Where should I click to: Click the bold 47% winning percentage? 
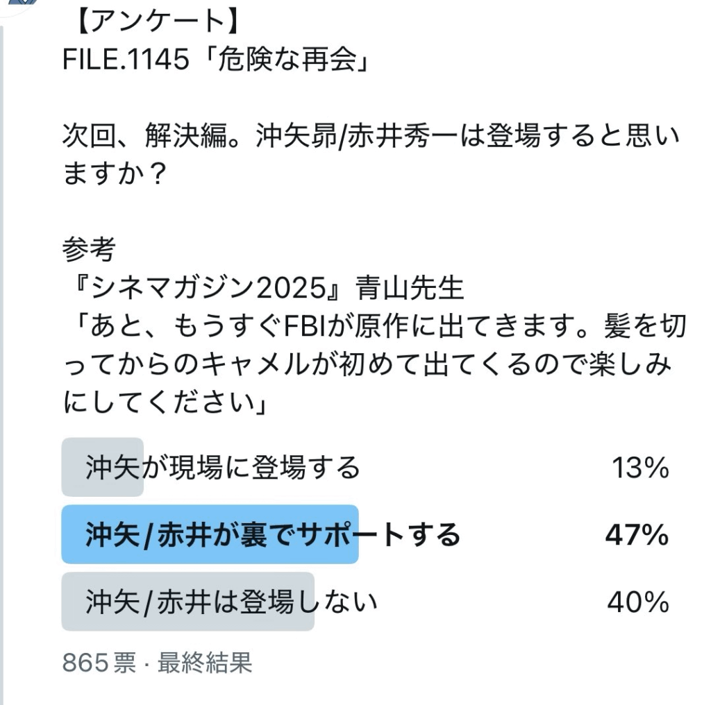pos(637,534)
